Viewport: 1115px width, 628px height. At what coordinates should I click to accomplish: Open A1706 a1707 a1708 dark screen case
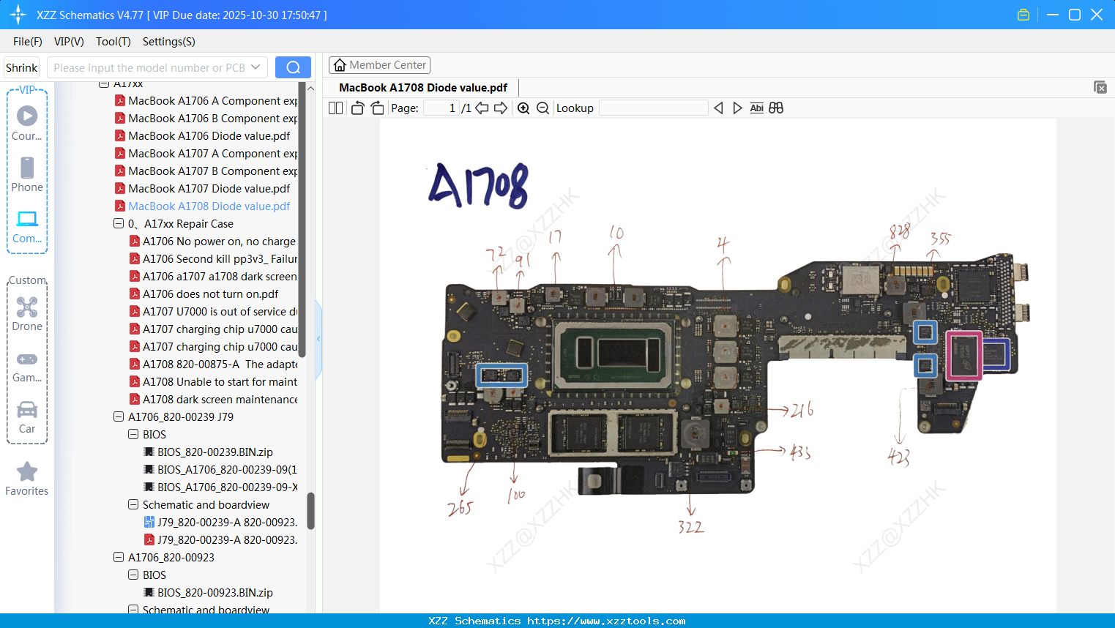pos(213,277)
